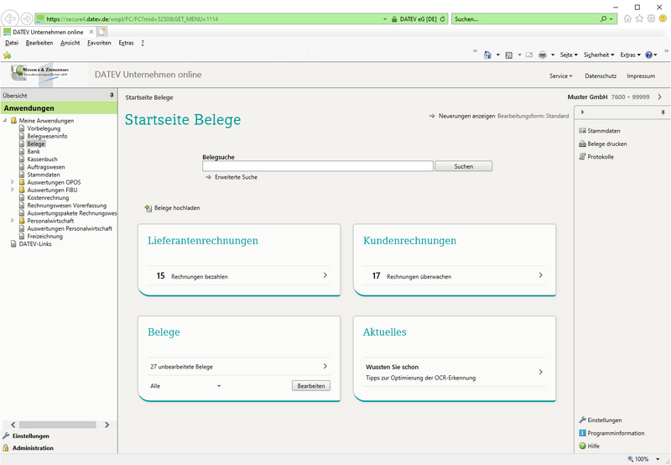Click the browser back arrow button
Viewport: 671px width, 465px height.
tap(10, 18)
